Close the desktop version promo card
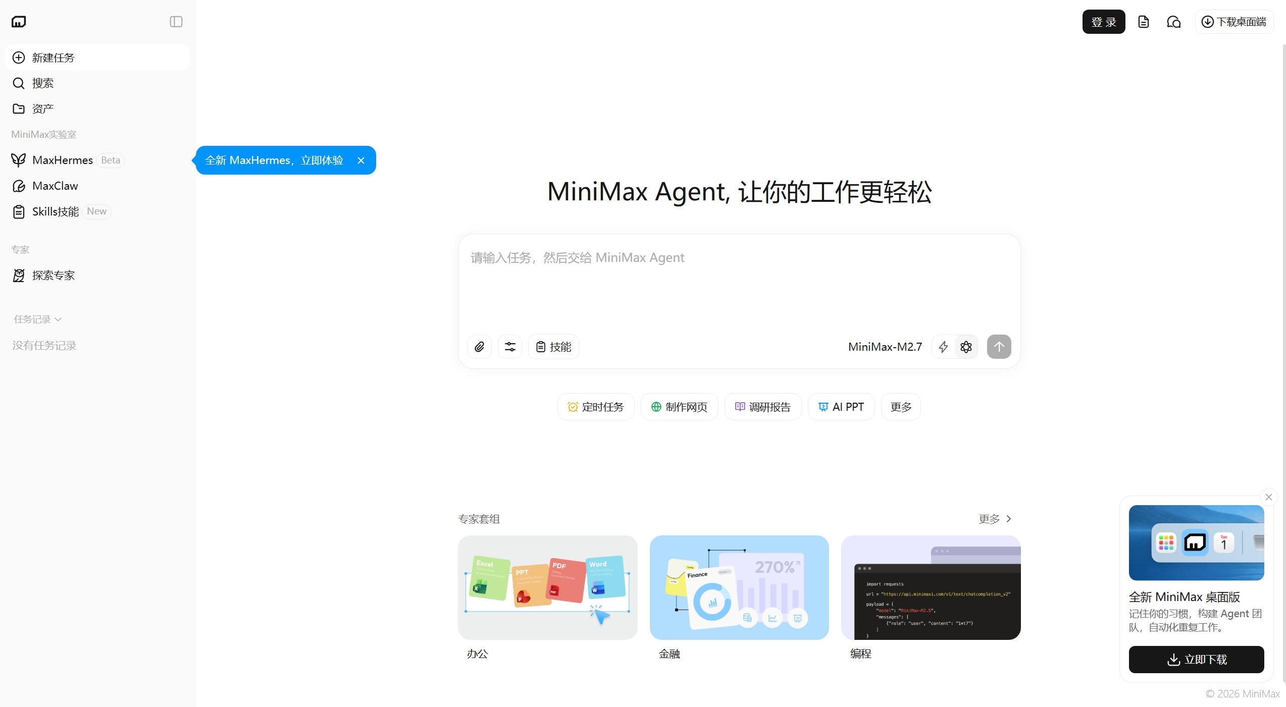This screenshot has width=1286, height=707. 1269,497
